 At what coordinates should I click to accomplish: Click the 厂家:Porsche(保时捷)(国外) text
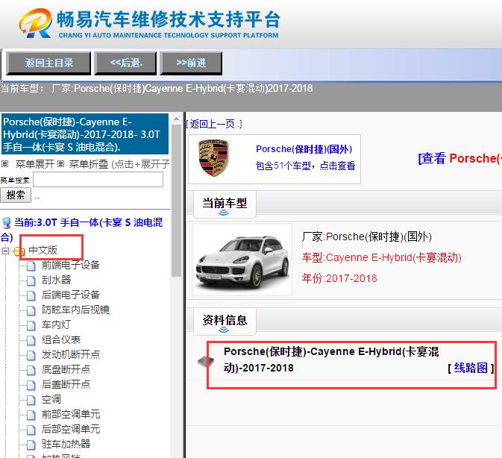(x=366, y=237)
